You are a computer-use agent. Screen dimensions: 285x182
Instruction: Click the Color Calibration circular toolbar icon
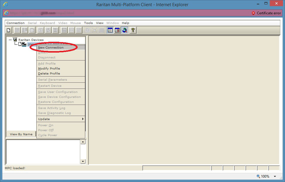click(32, 30)
